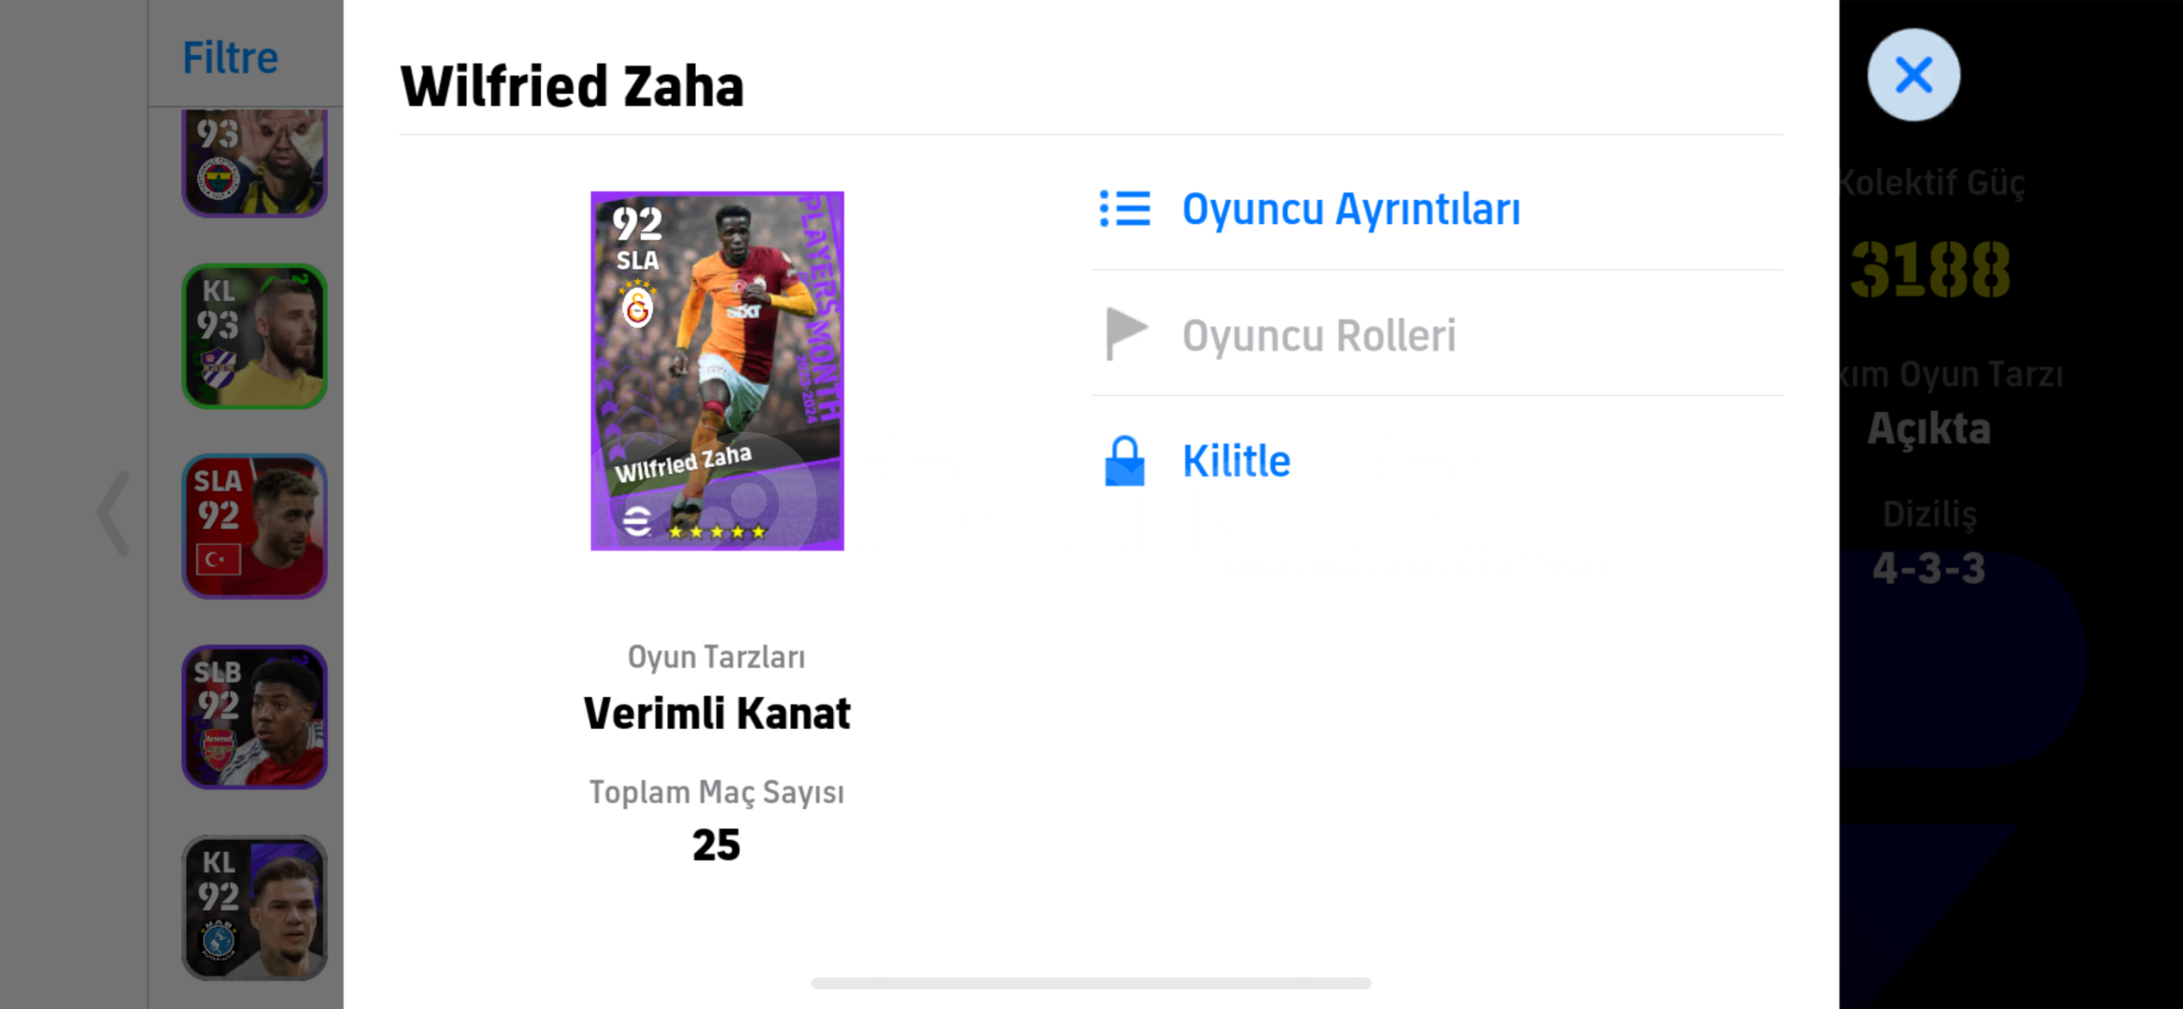Select the Oyuncu Rolleri option
Image resolution: width=2183 pixels, height=1009 pixels.
coord(1319,335)
